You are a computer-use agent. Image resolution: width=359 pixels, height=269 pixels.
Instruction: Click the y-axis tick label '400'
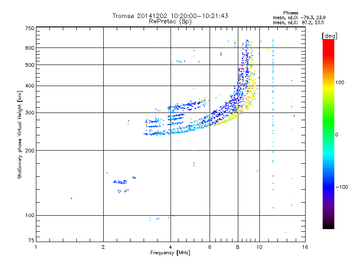coord(30,86)
